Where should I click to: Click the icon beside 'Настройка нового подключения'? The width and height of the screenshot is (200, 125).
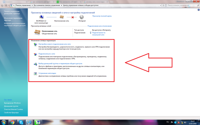point(35,44)
